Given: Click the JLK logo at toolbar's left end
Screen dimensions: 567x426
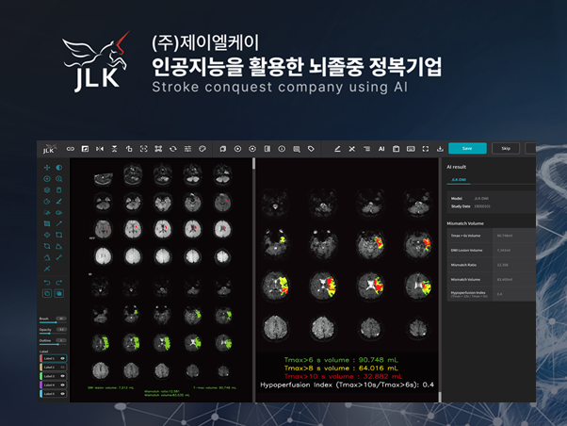Looking at the screenshot, I should tap(48, 149).
